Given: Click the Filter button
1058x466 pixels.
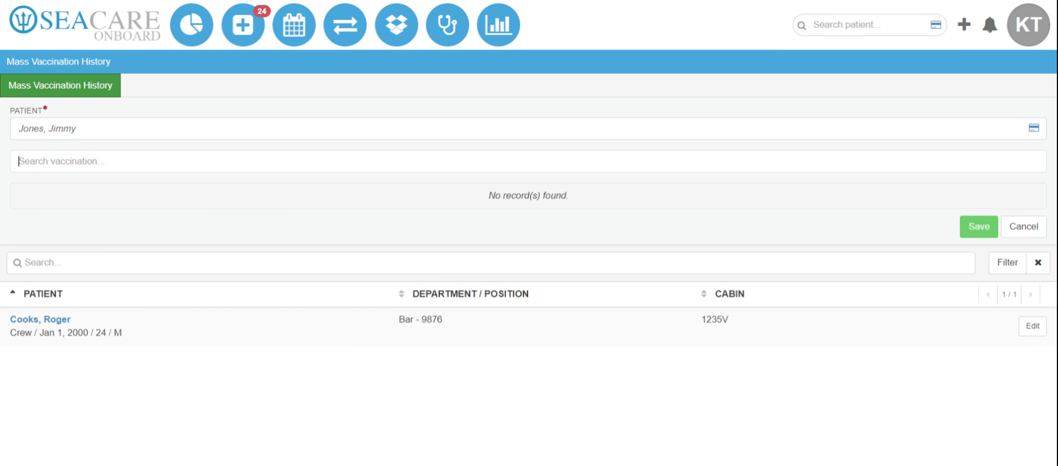Looking at the screenshot, I should 1007,262.
